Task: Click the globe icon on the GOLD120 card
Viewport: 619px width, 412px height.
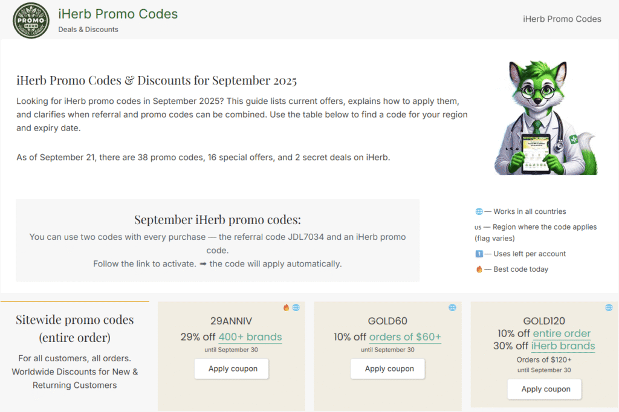Action: coord(609,307)
